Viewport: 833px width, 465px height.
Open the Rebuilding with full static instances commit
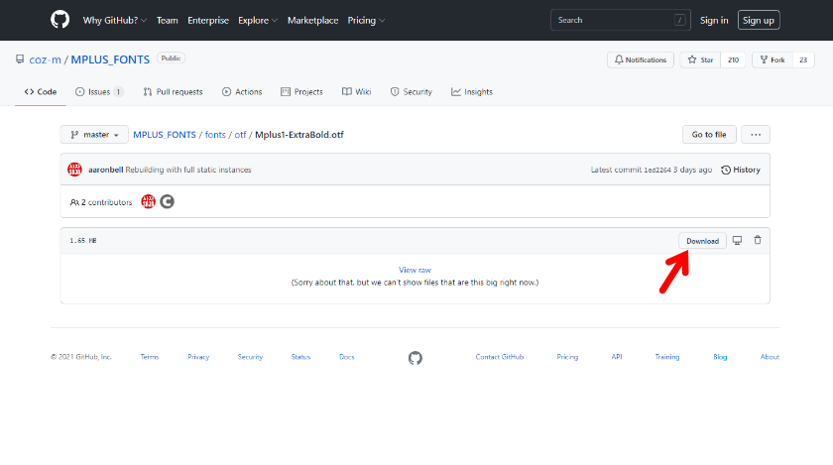coord(188,170)
